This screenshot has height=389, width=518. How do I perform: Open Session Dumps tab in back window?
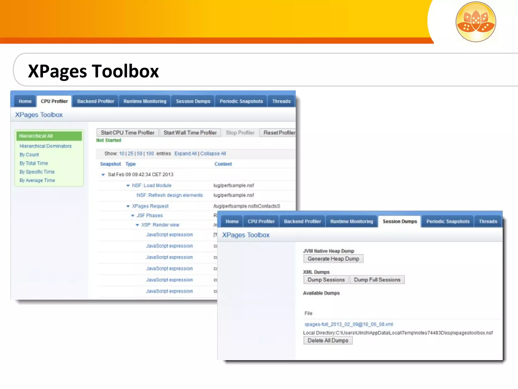point(193,101)
